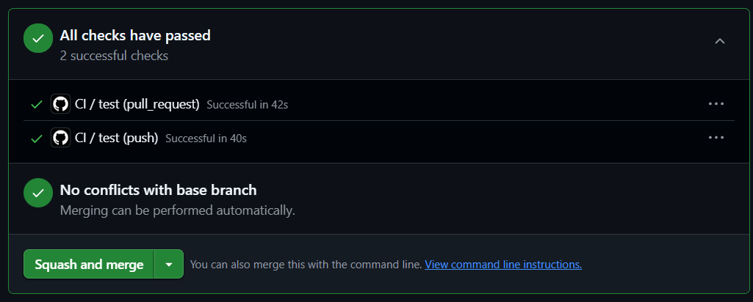The width and height of the screenshot is (753, 302).
Task: Click GitHub logo beside push check
Action: click(x=61, y=138)
